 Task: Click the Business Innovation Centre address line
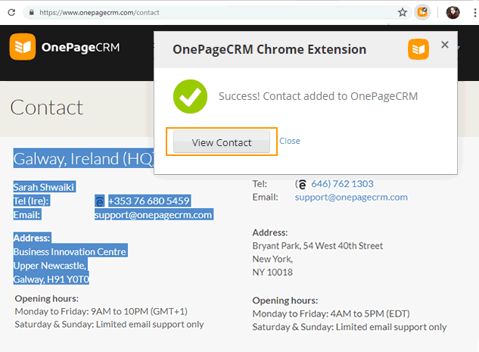(70, 252)
